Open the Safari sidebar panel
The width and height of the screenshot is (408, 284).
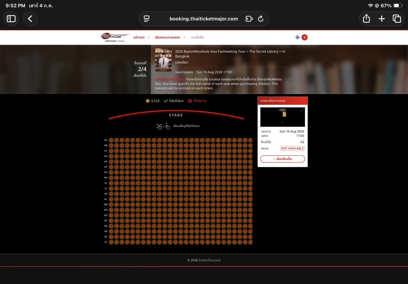click(x=11, y=19)
